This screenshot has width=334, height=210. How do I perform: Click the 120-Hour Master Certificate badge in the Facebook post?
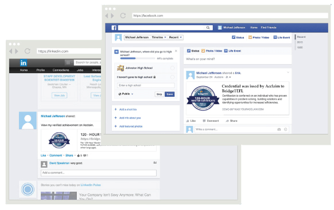203,98
